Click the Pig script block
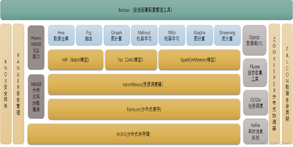This screenshot has height=147, width=293. point(89,36)
